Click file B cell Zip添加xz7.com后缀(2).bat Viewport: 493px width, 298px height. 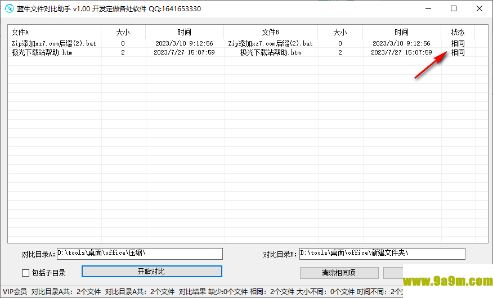(270, 43)
